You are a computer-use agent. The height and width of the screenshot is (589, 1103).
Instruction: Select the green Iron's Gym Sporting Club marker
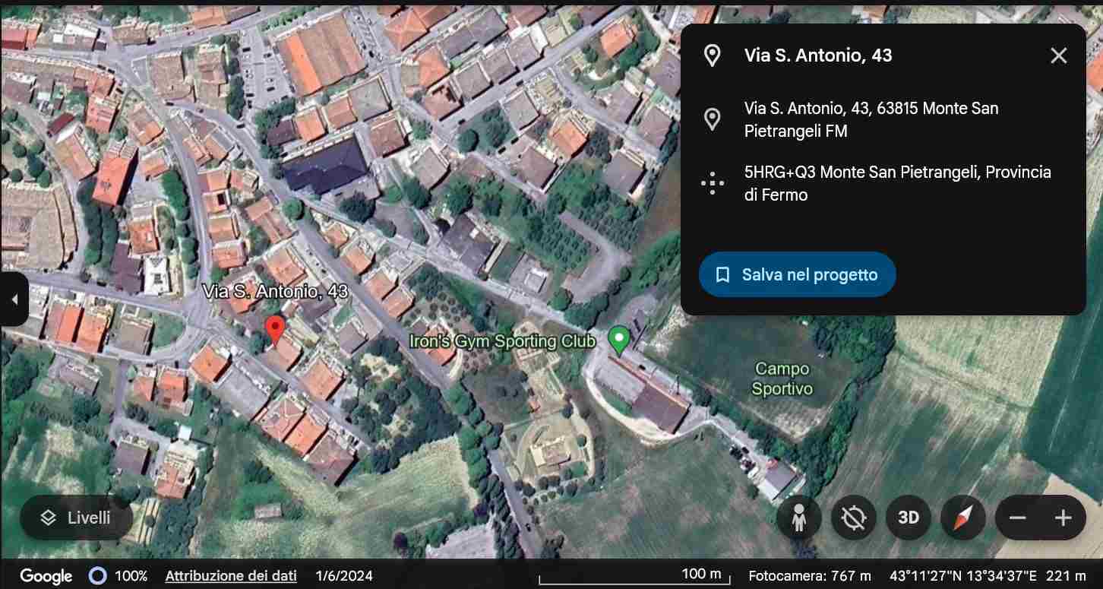(x=620, y=338)
